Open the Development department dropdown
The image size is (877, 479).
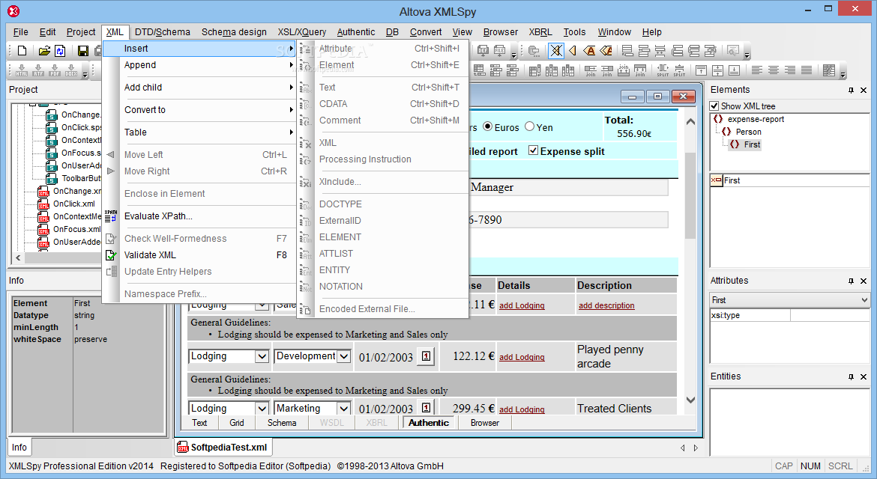tap(344, 356)
